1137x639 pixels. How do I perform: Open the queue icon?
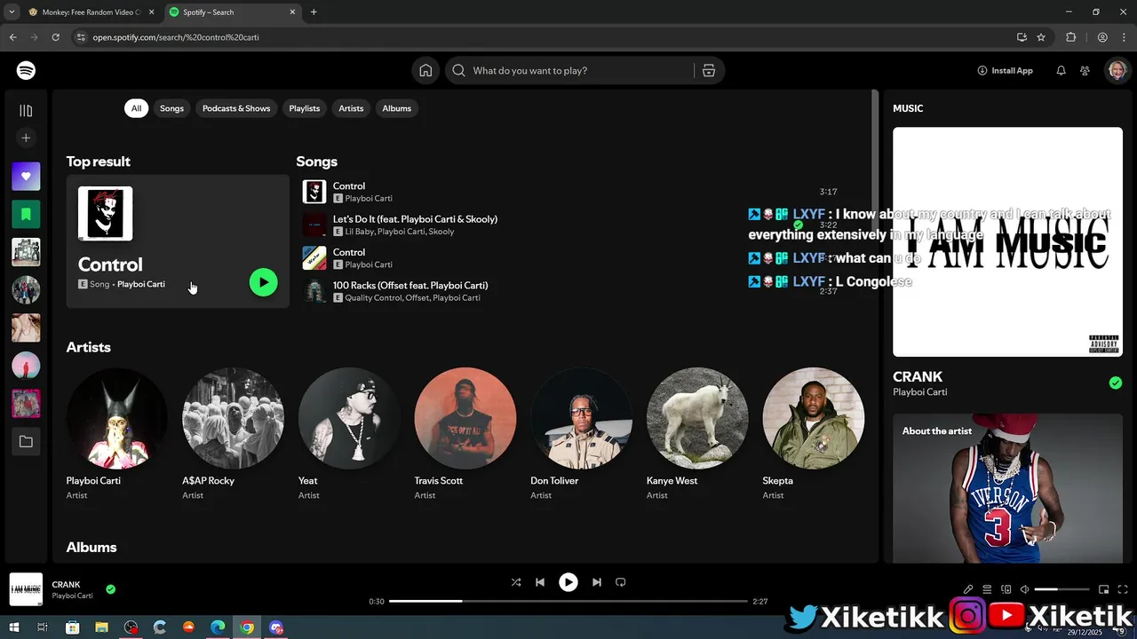coord(987,589)
